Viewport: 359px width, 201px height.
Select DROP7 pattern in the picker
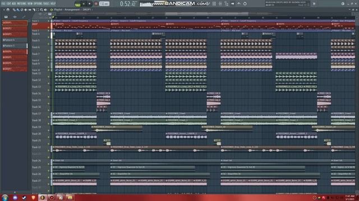(15, 69)
